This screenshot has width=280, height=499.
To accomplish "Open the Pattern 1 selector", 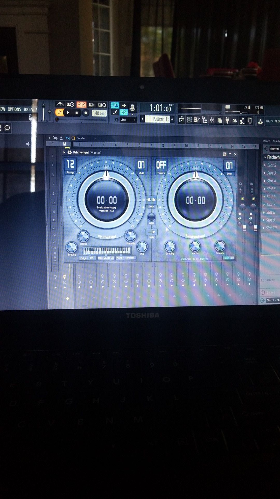I will tap(157, 119).
